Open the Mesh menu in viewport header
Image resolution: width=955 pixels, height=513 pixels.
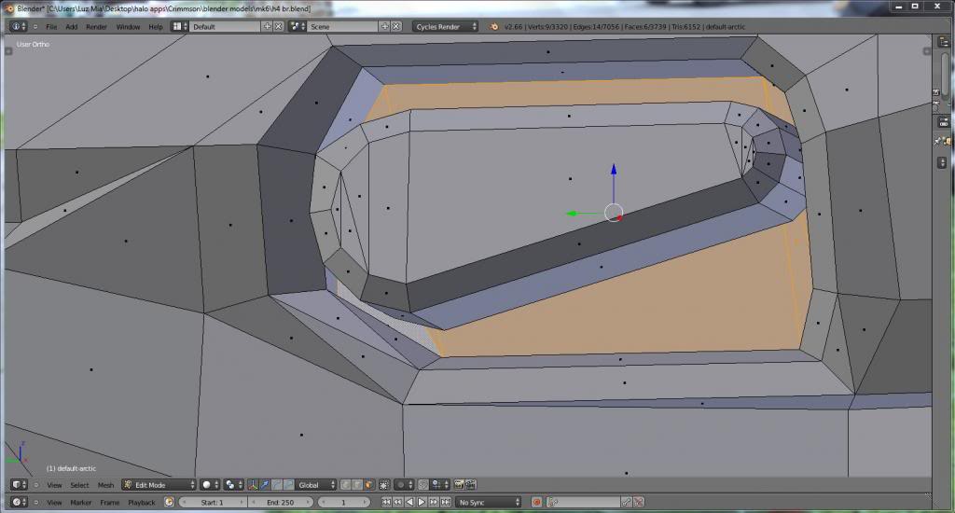(x=105, y=485)
